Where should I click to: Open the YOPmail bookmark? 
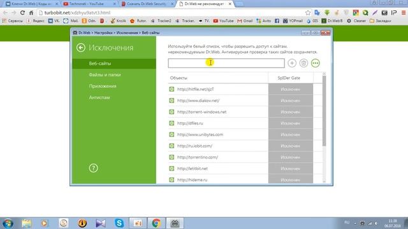pos(293,21)
